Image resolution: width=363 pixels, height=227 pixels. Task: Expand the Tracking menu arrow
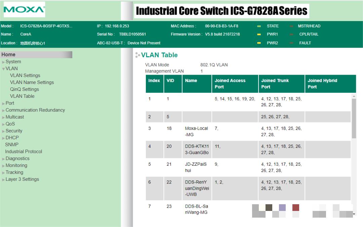coord(3,173)
